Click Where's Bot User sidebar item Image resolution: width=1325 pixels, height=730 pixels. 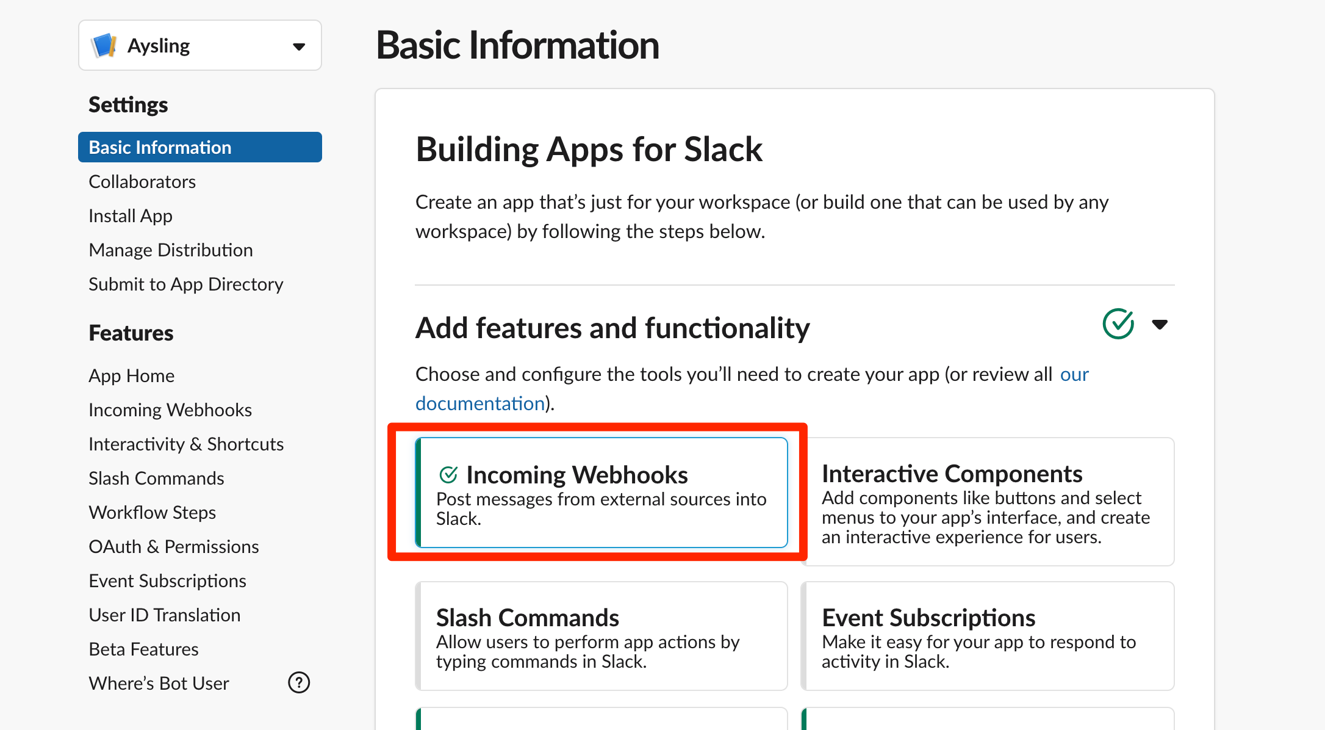[159, 683]
